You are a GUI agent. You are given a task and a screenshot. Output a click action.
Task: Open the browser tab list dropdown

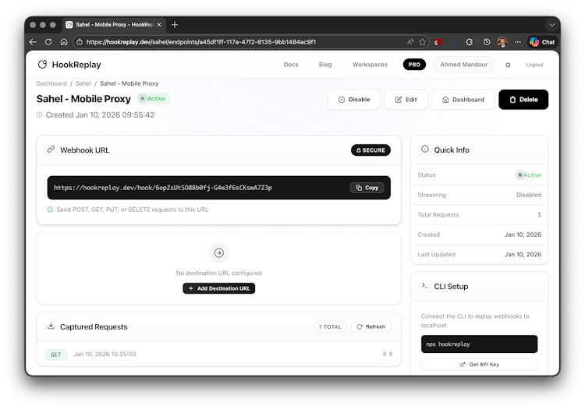551,24
